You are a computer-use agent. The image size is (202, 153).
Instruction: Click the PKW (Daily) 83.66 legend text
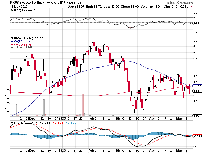[29, 38]
